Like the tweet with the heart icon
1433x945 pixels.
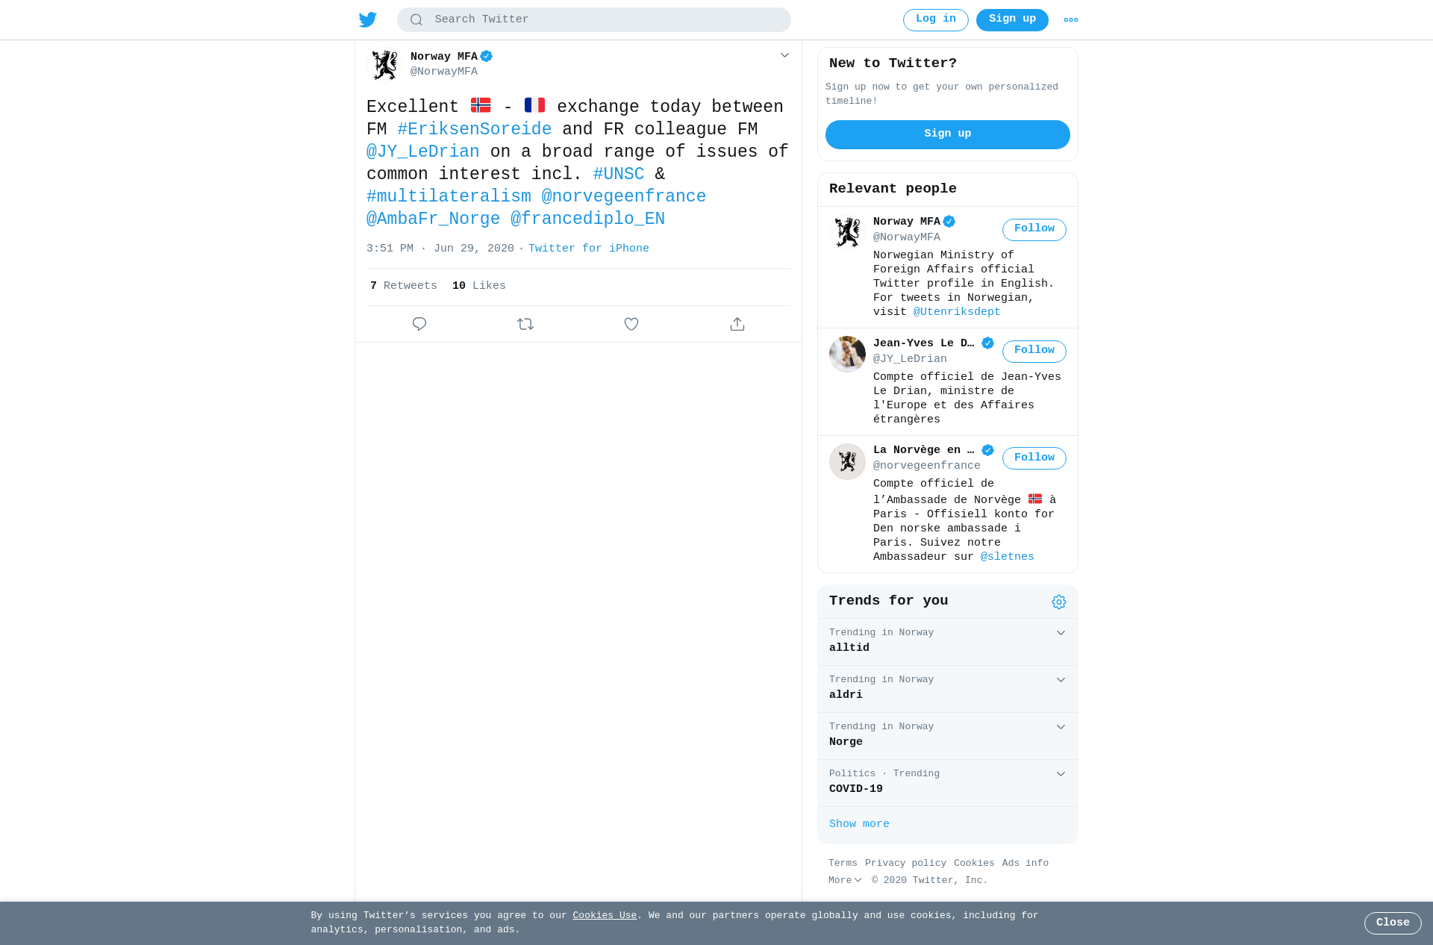click(631, 324)
